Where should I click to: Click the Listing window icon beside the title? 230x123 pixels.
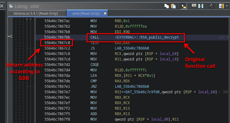pyautogui.click(x=11, y=6)
